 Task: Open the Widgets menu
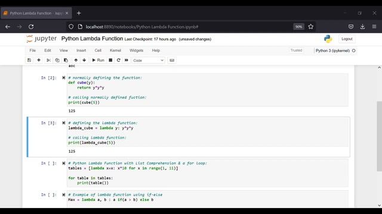(x=136, y=51)
